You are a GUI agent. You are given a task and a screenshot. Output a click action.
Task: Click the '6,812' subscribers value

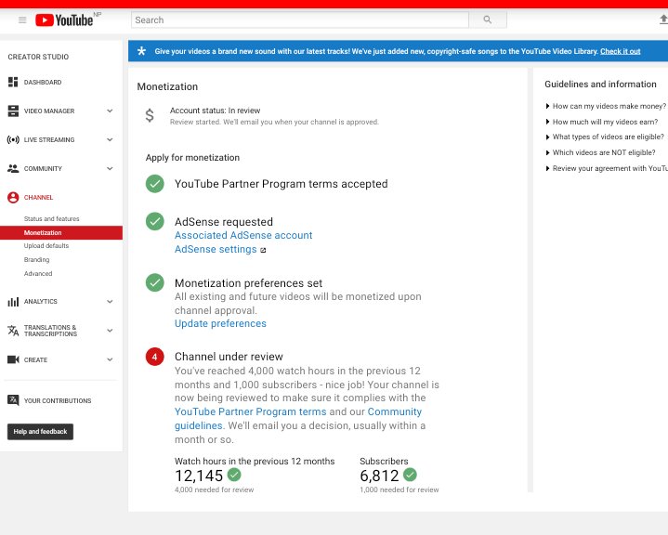coord(379,476)
